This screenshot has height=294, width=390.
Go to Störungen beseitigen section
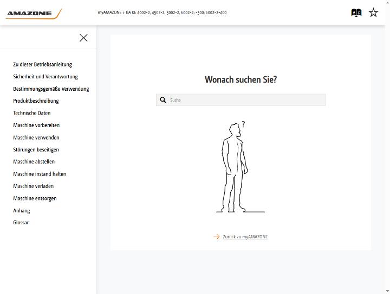pyautogui.click(x=36, y=150)
